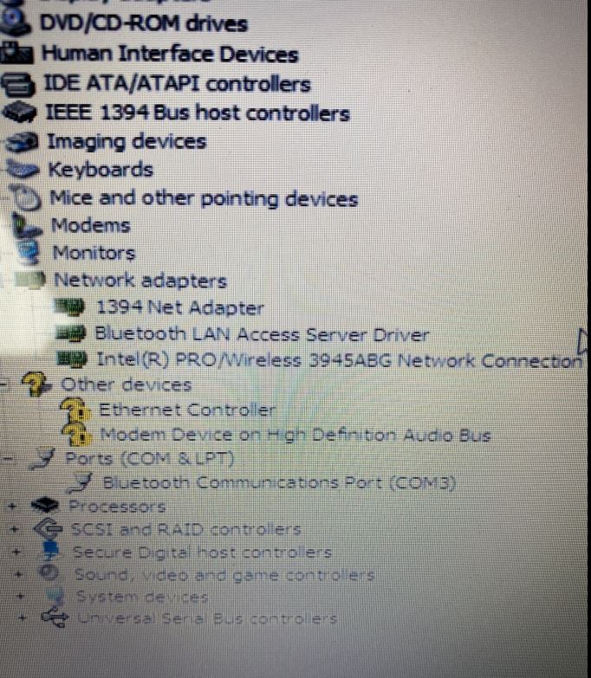
Task: Click the warning icon beside Modem Device on High Definition Audio Bus
Action: click(76, 435)
